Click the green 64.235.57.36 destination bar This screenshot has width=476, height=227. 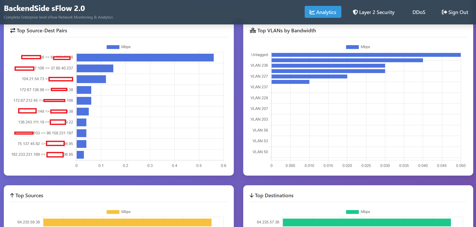pos(367,222)
